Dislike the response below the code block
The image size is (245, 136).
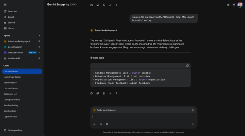(x=98, y=93)
